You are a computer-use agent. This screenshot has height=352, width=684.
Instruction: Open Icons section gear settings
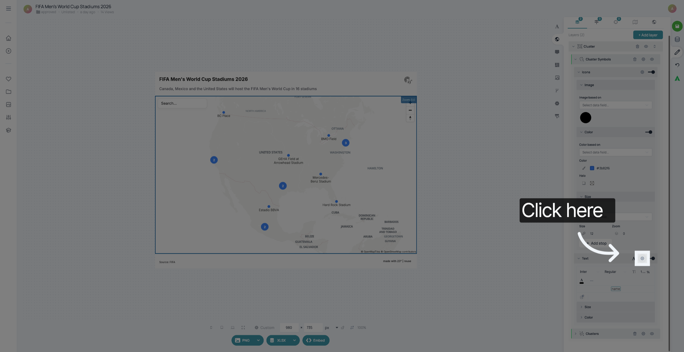tap(642, 72)
